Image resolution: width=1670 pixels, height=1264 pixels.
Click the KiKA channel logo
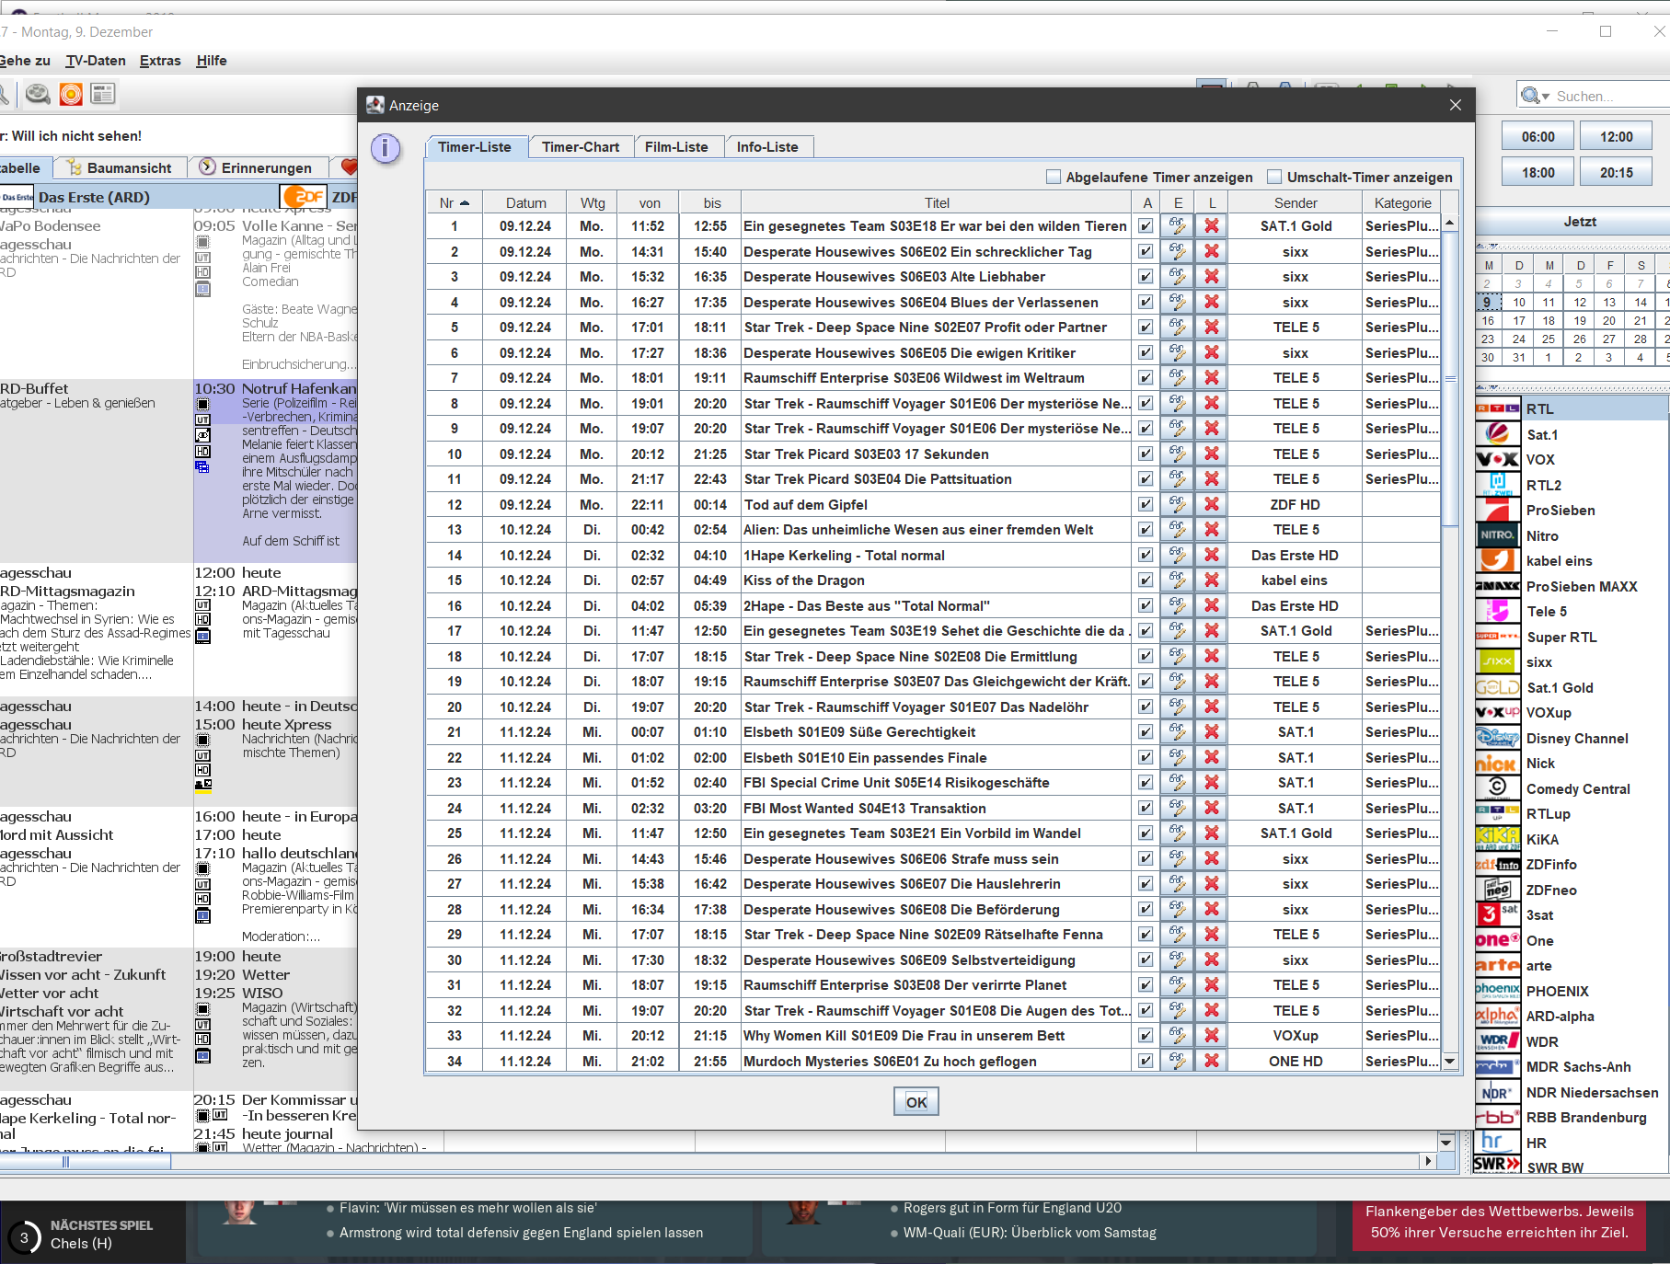click(x=1497, y=839)
